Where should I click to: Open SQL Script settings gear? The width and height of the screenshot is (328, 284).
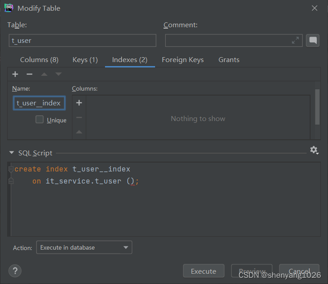(x=314, y=150)
